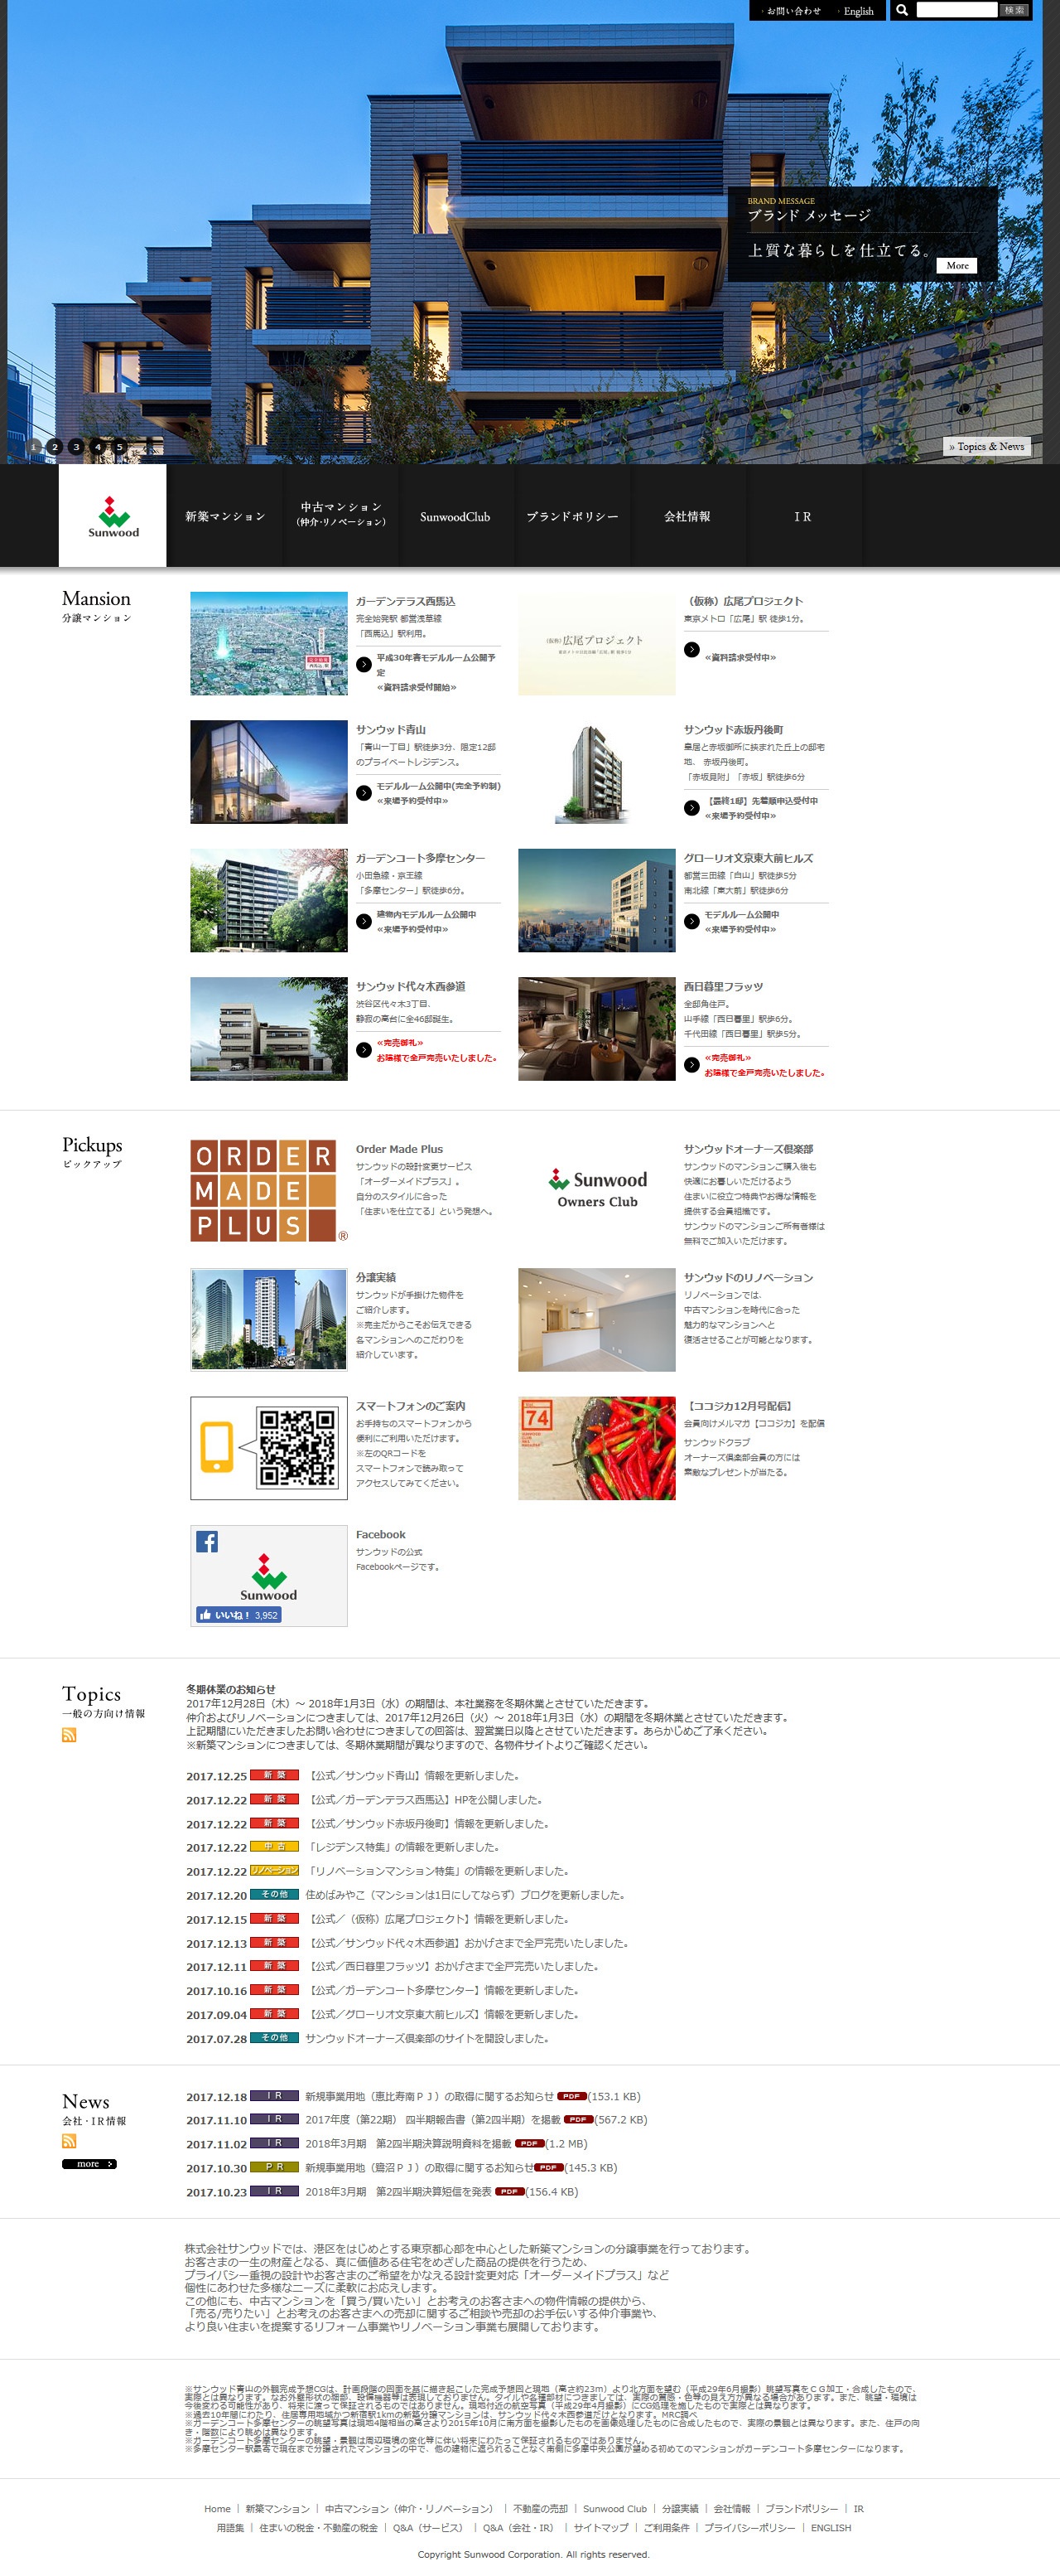
Task: Click the お問い合わせ link
Action: (x=793, y=11)
